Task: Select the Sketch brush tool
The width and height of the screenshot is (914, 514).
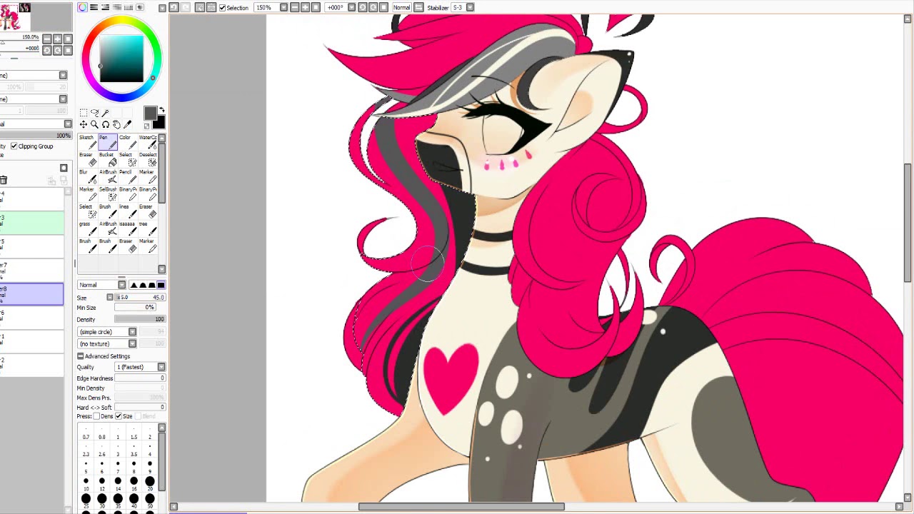Action: (x=88, y=142)
